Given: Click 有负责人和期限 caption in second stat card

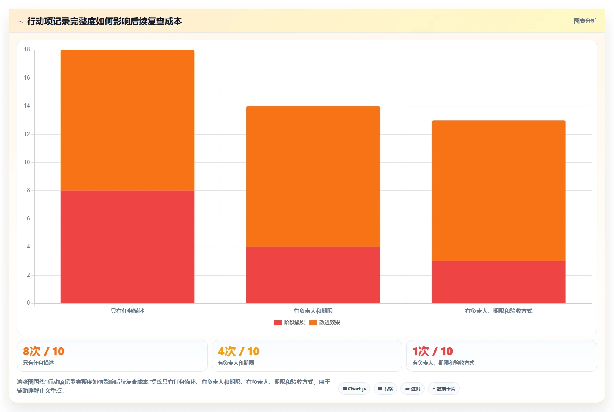Looking at the screenshot, I should point(236,363).
